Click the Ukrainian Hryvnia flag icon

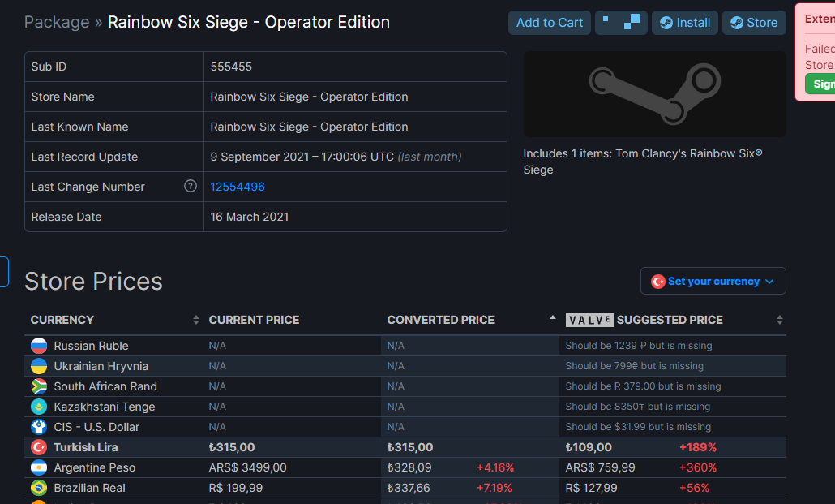(x=39, y=366)
